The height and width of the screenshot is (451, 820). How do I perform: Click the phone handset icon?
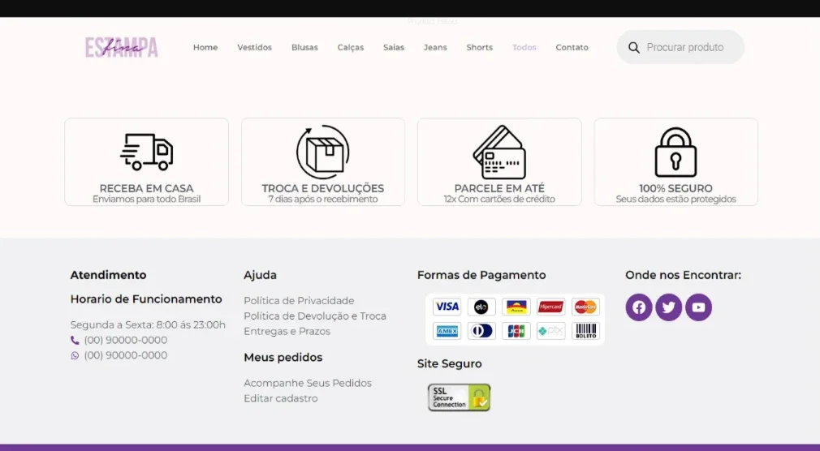pos(75,340)
